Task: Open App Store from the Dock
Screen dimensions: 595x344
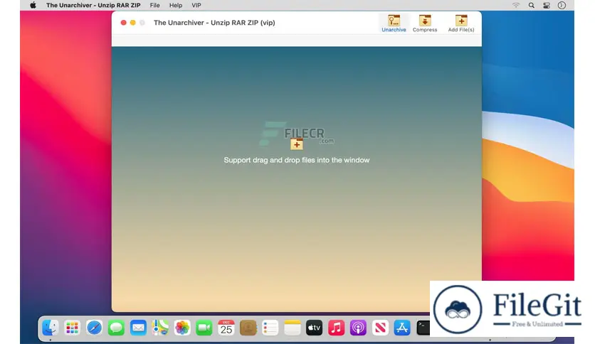Action: tap(402, 328)
